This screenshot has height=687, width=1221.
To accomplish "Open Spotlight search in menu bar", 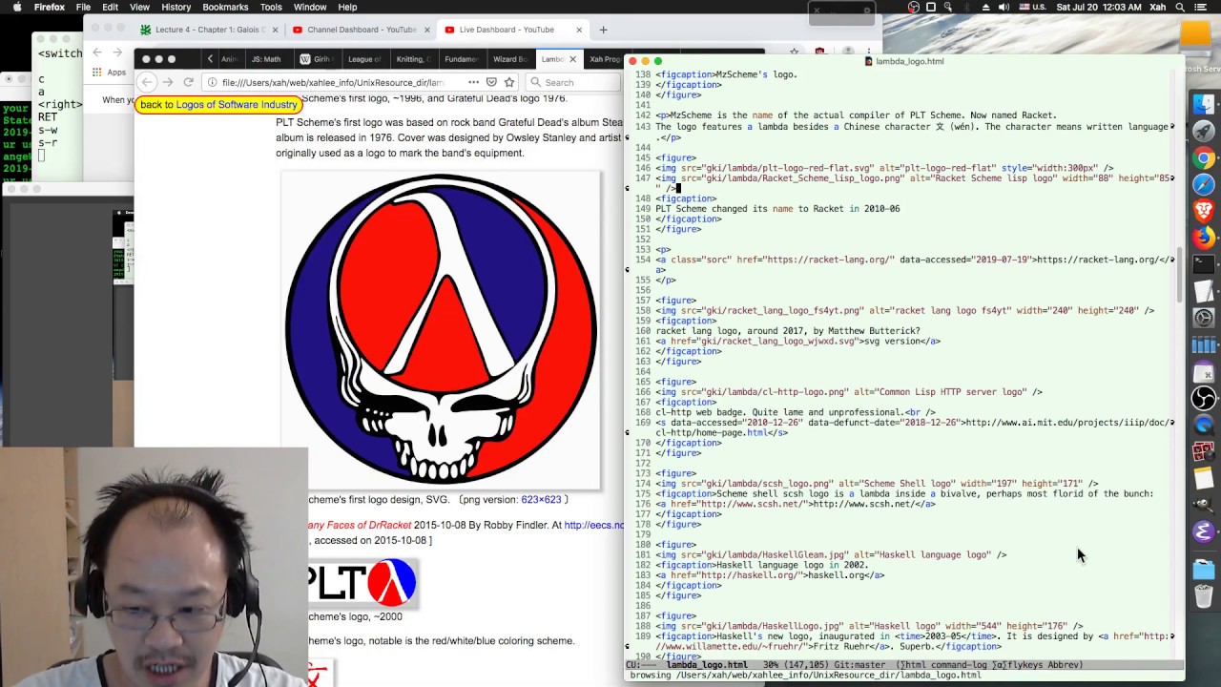I will coord(1182,8).
